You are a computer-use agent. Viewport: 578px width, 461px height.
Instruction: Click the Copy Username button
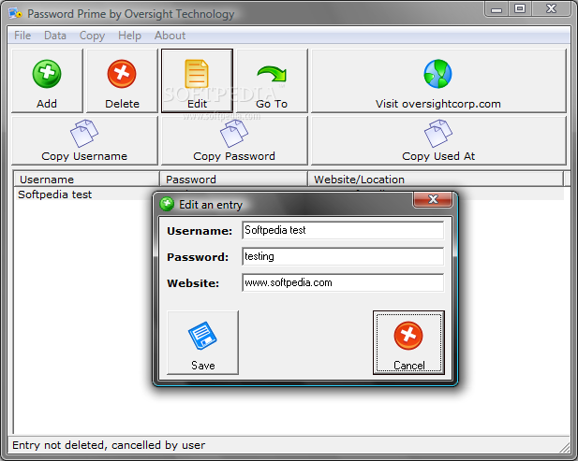(x=84, y=140)
